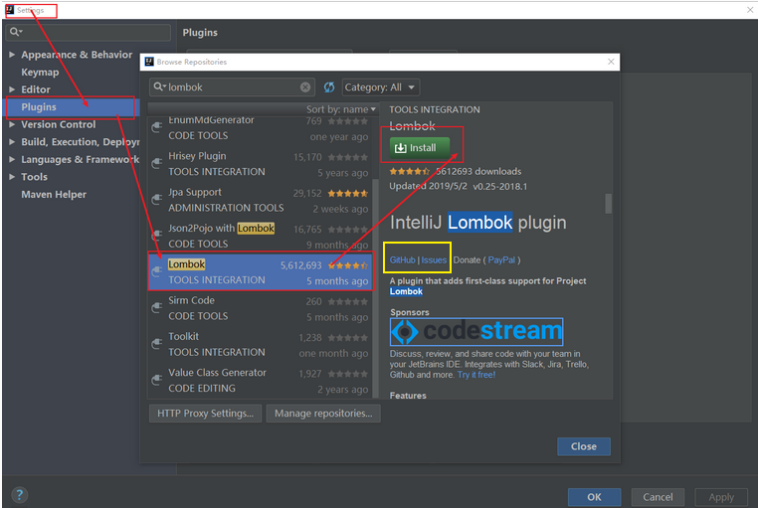
Task: Focus the Settings search field
Action: 89,33
